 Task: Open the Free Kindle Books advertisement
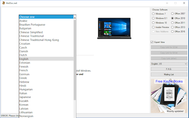click(169, 96)
